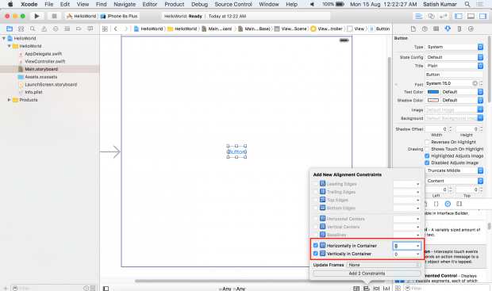Open the Breakpoint navigator icon
The image size is (492, 291).
click(79, 29)
